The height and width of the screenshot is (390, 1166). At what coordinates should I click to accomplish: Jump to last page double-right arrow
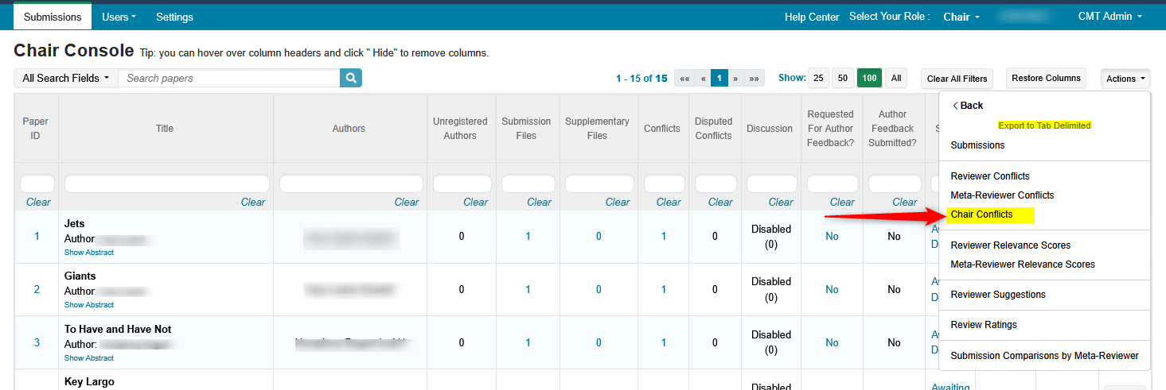tap(755, 79)
